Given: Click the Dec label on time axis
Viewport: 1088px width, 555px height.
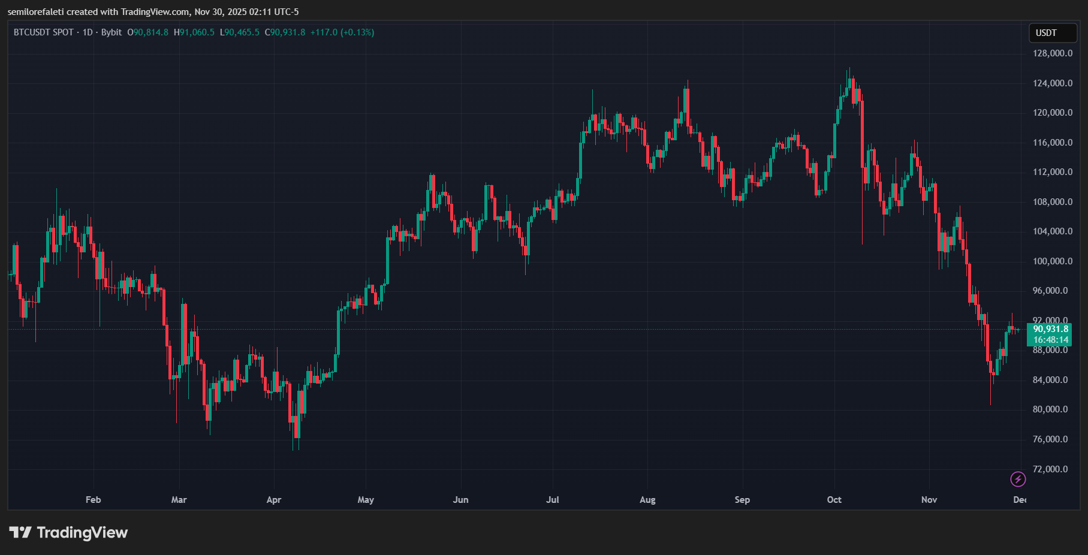Looking at the screenshot, I should [x=1020, y=499].
